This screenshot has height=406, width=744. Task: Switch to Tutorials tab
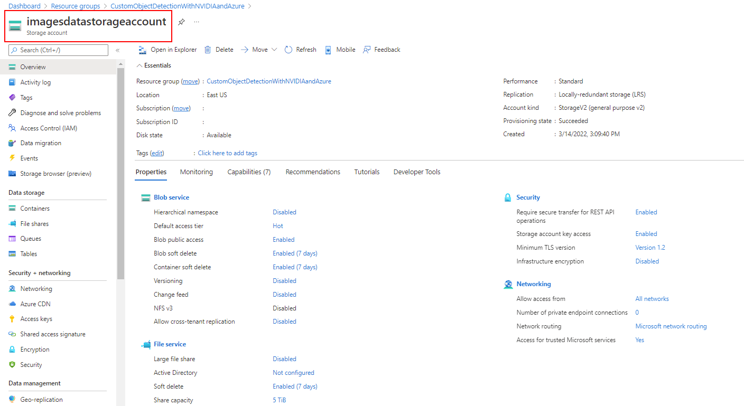367,172
